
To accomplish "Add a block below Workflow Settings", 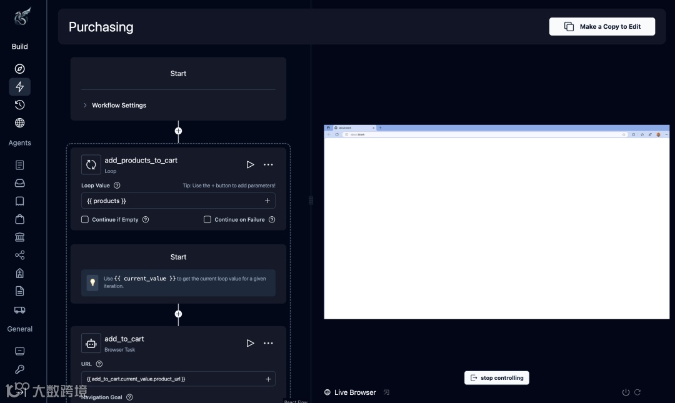I will click(x=178, y=131).
